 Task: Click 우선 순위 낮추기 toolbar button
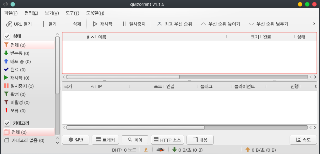coord(269,24)
